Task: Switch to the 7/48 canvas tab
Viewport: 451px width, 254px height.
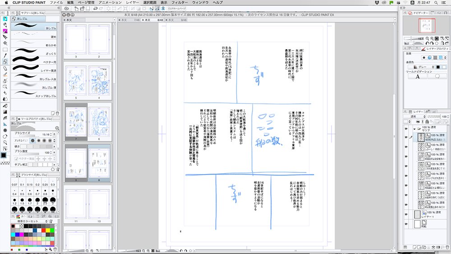Action: pyautogui.click(x=130, y=20)
